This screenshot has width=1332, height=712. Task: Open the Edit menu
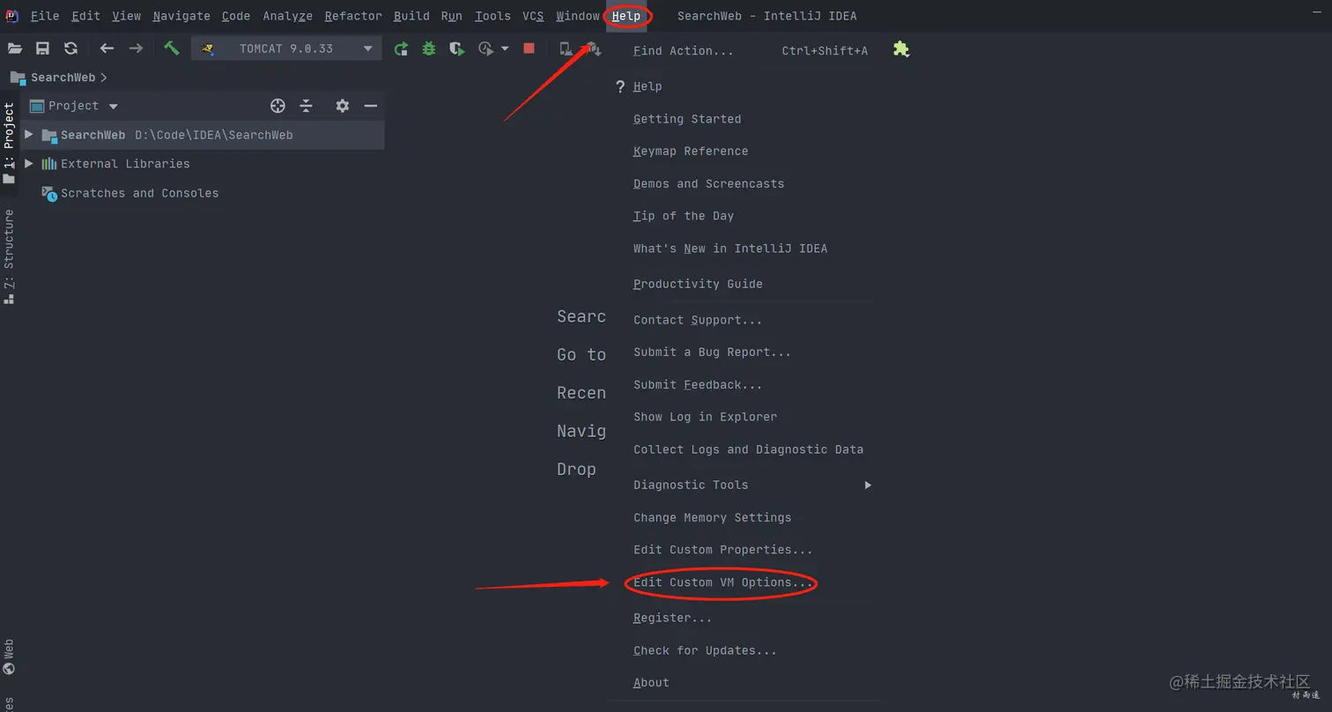tap(85, 16)
